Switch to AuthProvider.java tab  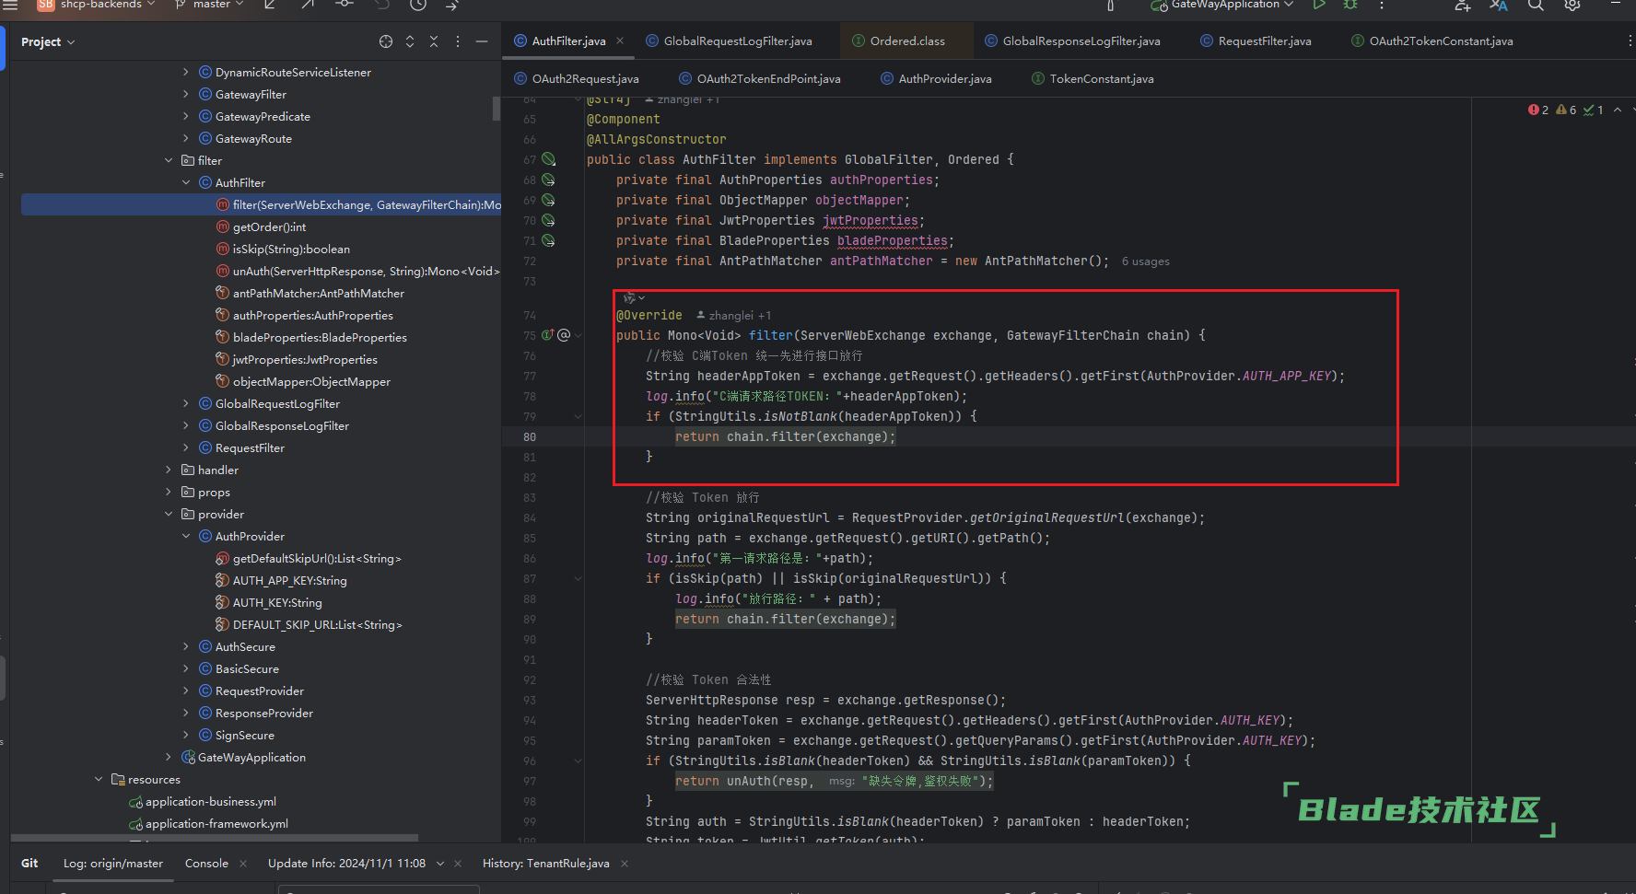[935, 78]
